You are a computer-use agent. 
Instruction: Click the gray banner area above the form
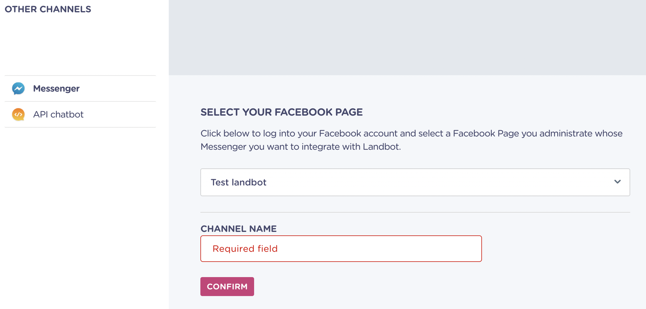click(x=407, y=37)
